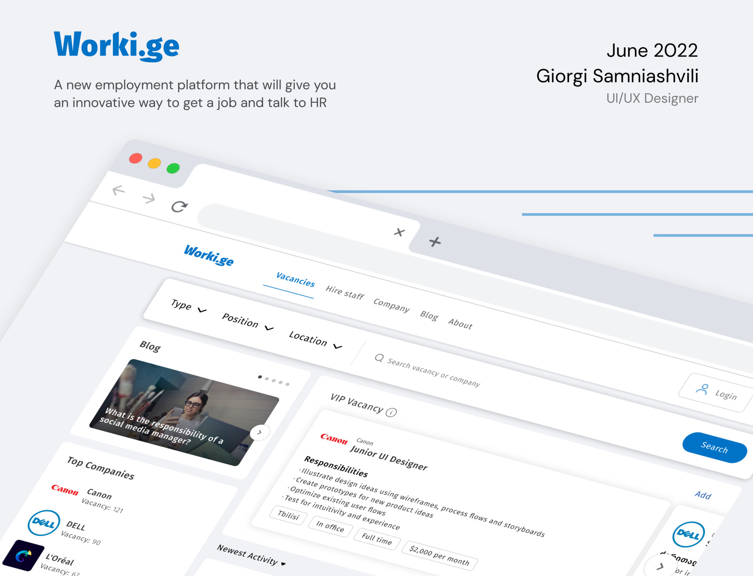Viewport: 753px width, 576px height.
Task: Open the DELL company with 90 vacancies
Action: [x=76, y=526]
